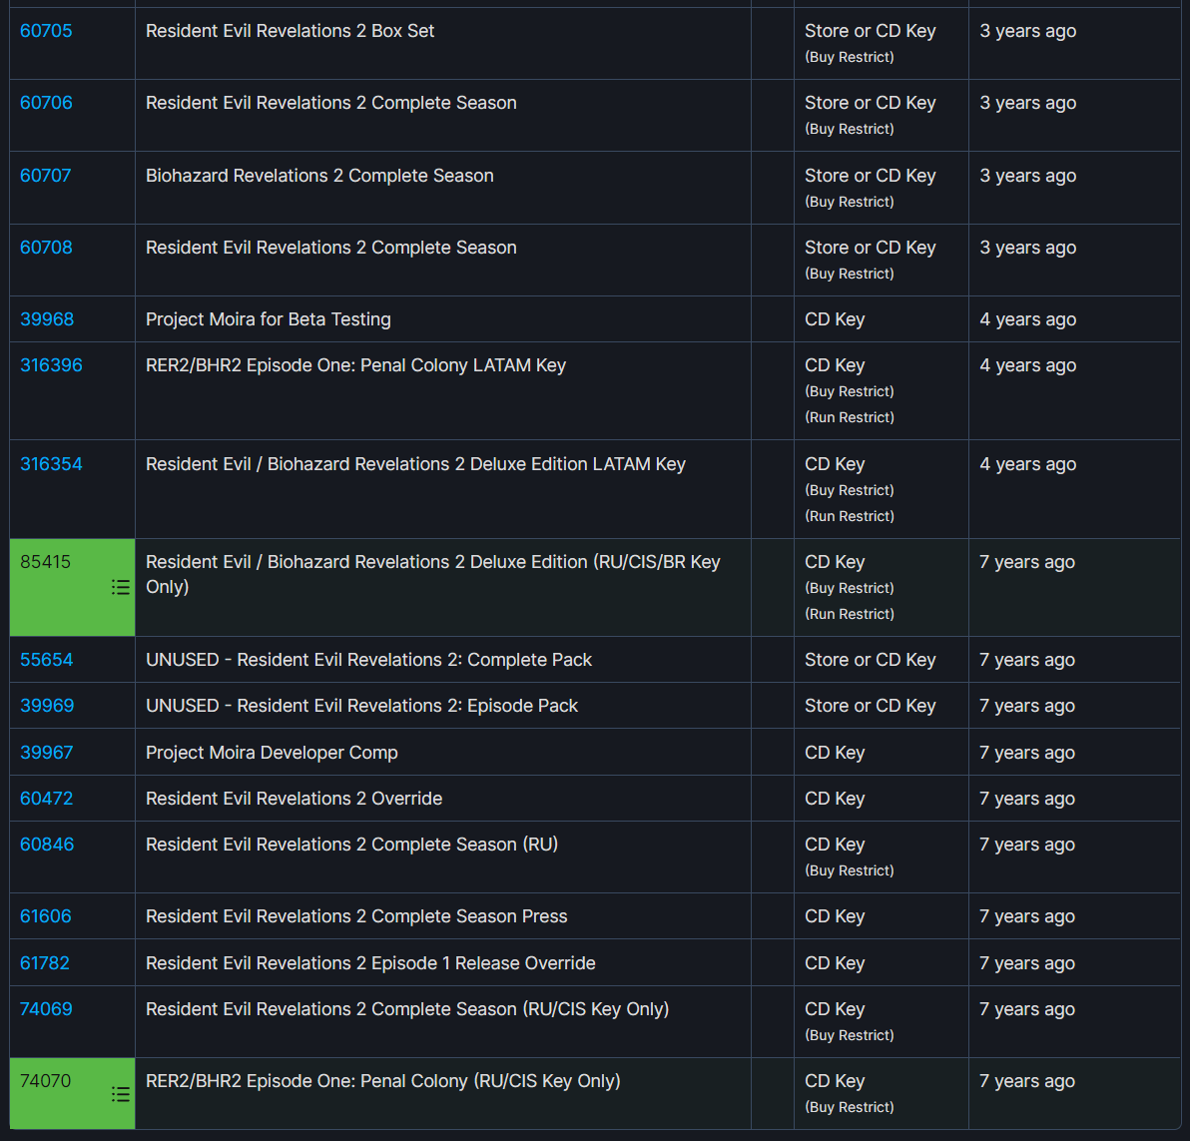Select 'Store or CD Key' in row 60705
This screenshot has width=1190, height=1141.
point(871,31)
